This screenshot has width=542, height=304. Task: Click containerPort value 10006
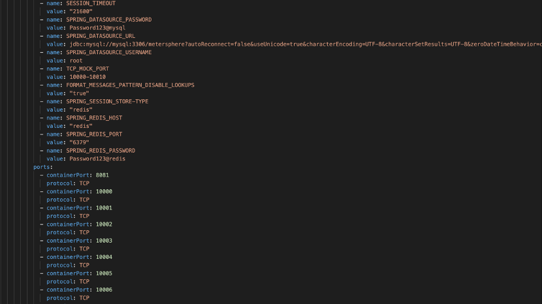[x=104, y=290]
